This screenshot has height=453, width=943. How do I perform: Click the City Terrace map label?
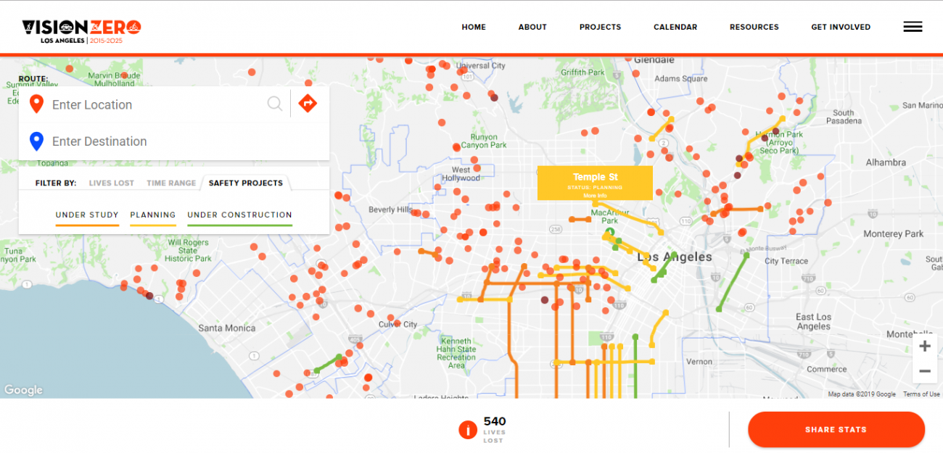[786, 261]
